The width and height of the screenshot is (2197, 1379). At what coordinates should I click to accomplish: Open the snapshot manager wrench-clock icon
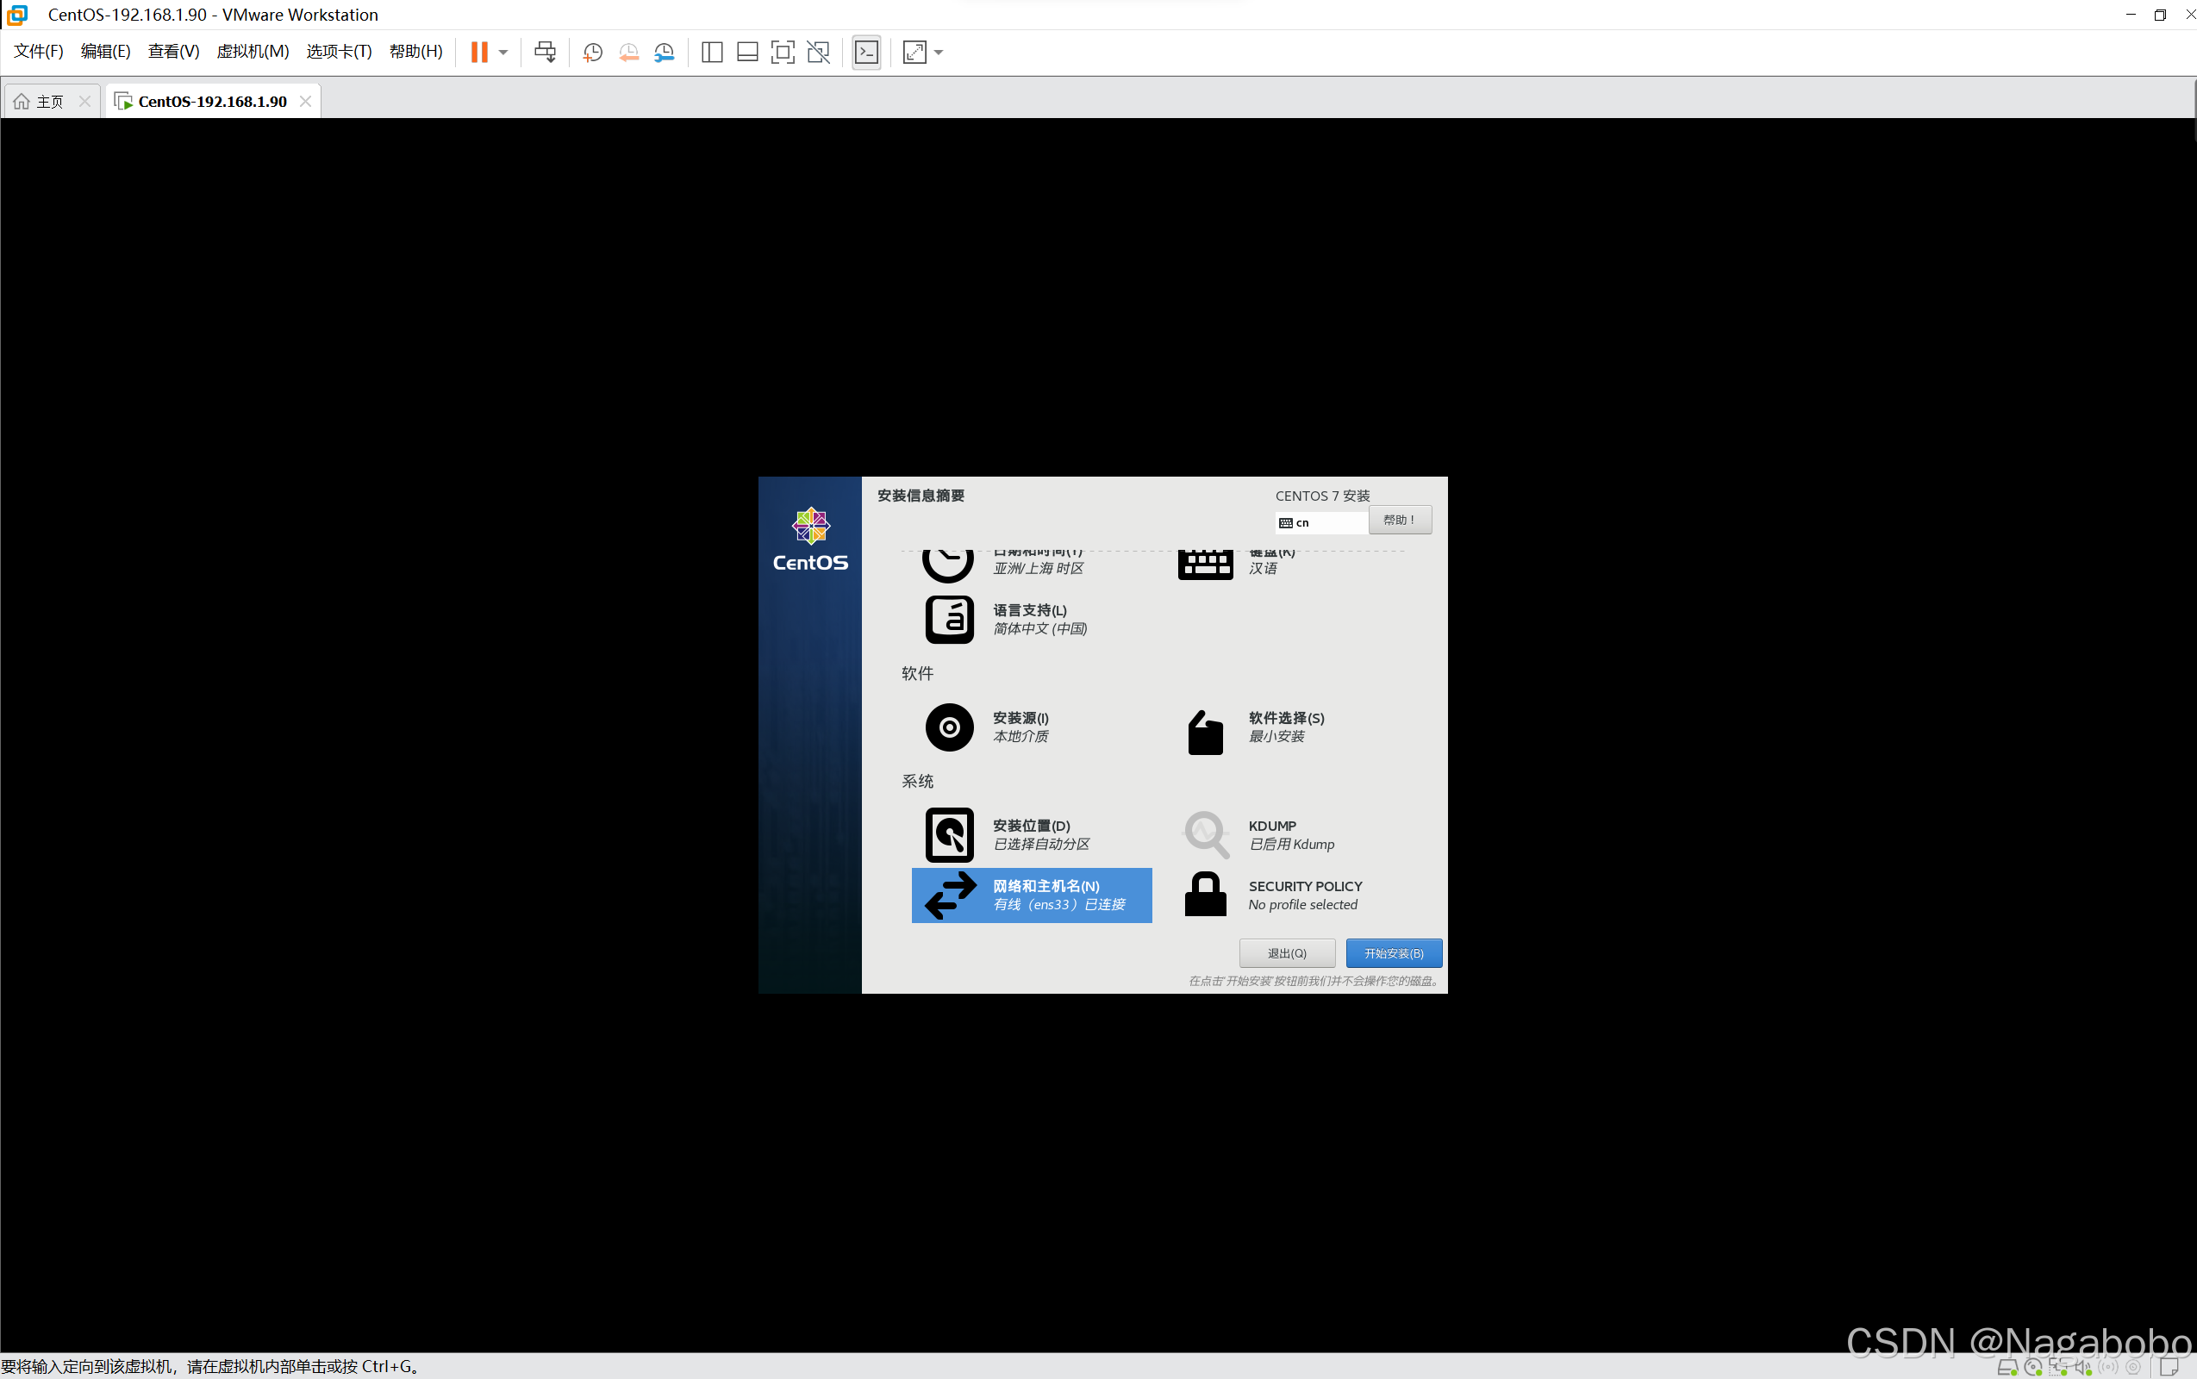point(664,52)
